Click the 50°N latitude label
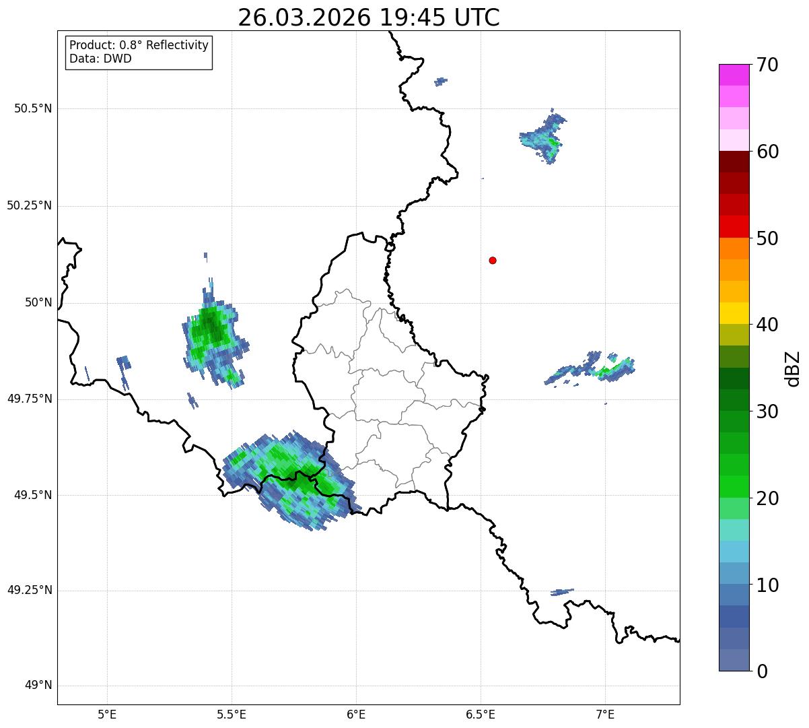 (38, 302)
